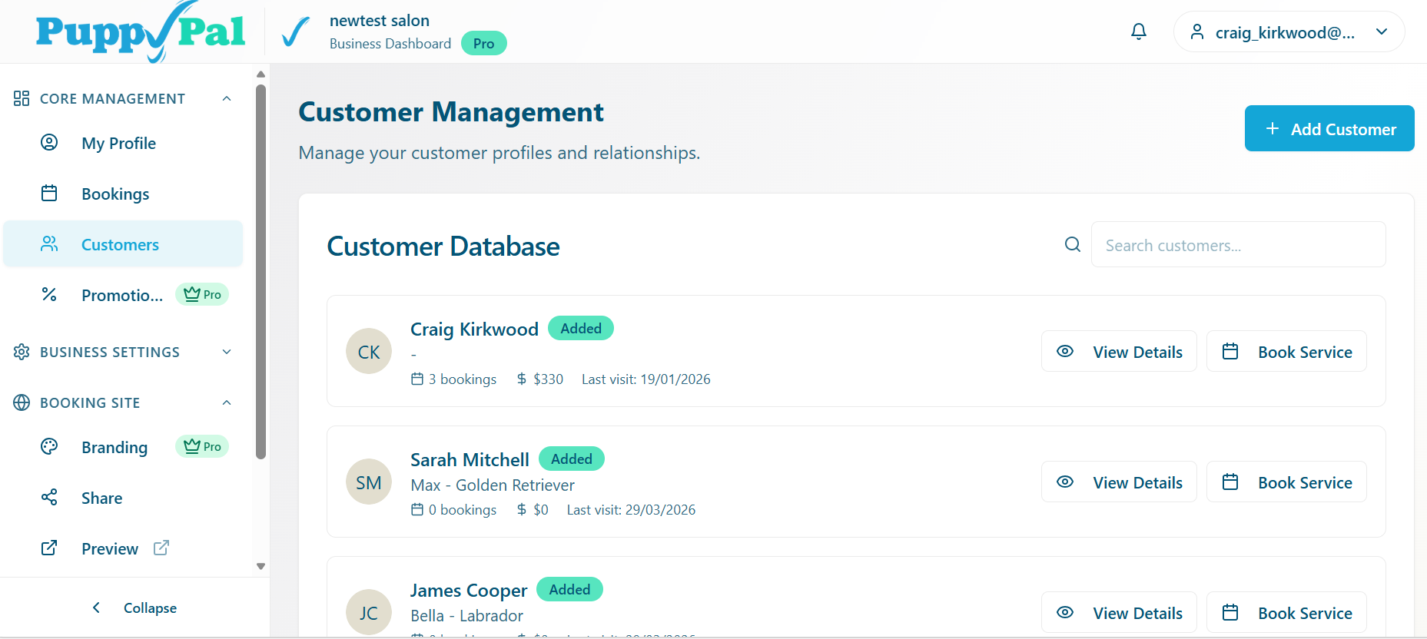Collapse the Core Management section chevron
Screen dimensions: 1427x639
[x=227, y=98]
